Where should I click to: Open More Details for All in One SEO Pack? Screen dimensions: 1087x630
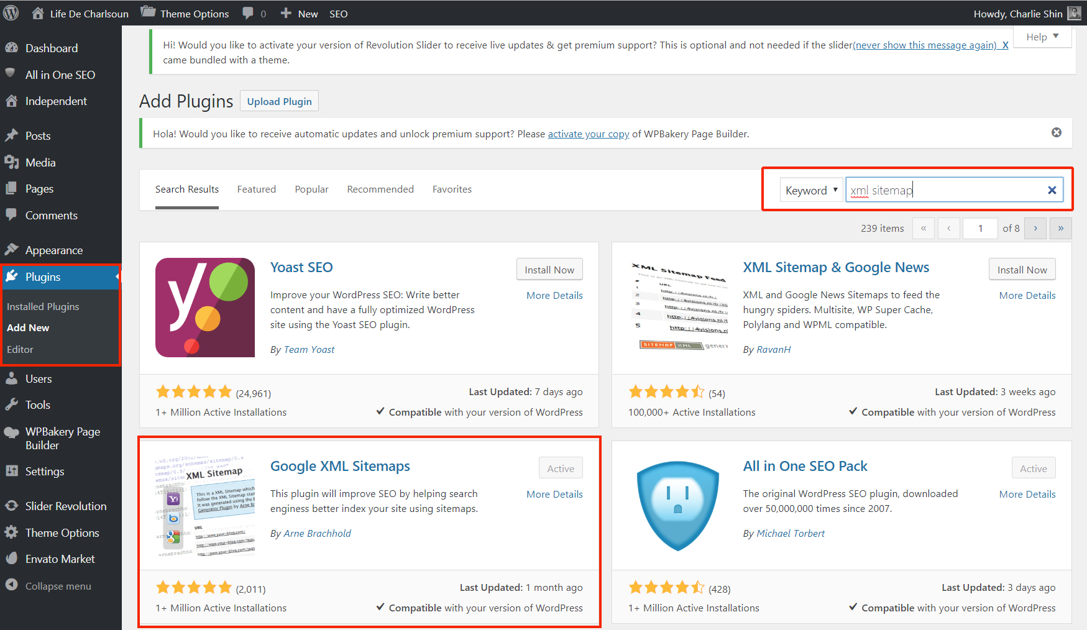click(1027, 495)
